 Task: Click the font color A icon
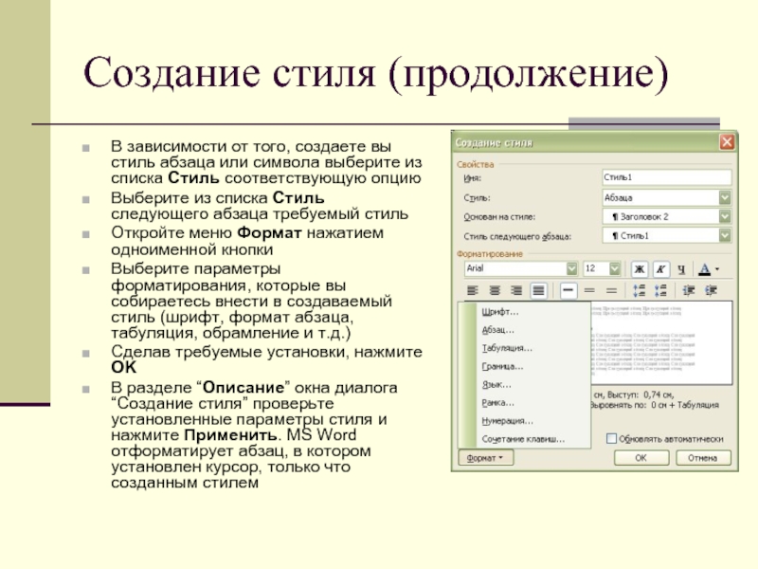[x=705, y=269]
